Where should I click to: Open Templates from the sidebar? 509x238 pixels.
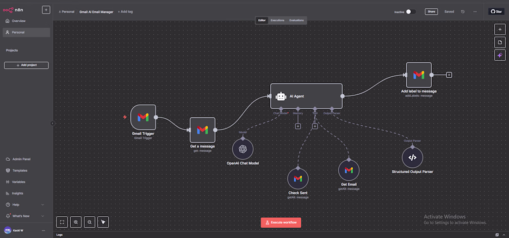pos(26,171)
